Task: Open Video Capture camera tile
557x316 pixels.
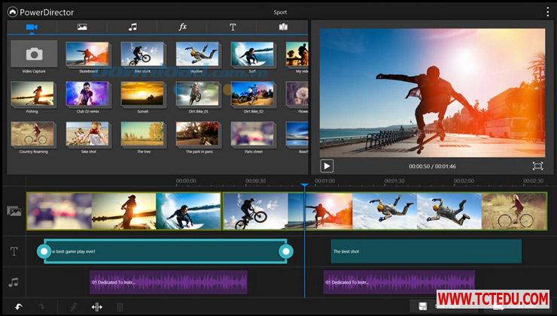Action: pos(34,54)
